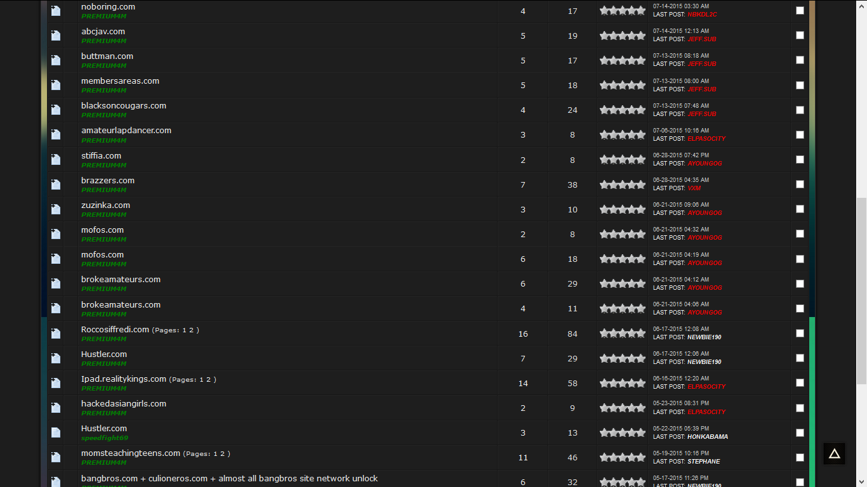Click the star rating for Roccosiffredi.com

[x=623, y=334]
